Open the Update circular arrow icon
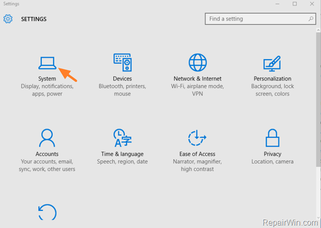 [47, 212]
